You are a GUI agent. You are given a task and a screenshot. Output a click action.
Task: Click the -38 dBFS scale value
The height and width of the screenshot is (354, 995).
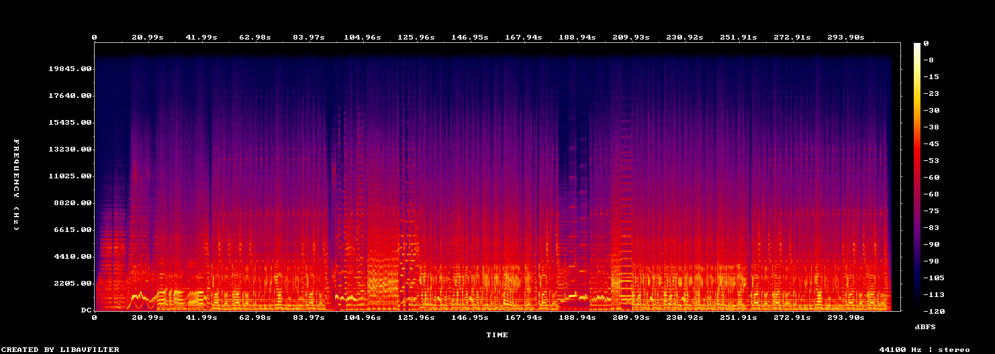pos(930,127)
